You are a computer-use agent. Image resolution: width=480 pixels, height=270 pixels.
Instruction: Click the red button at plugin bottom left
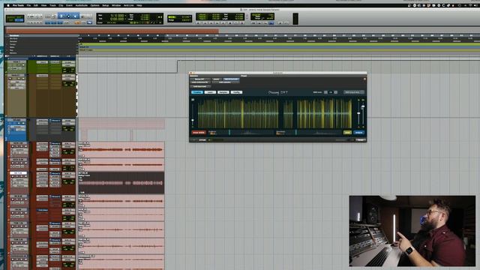(198, 133)
